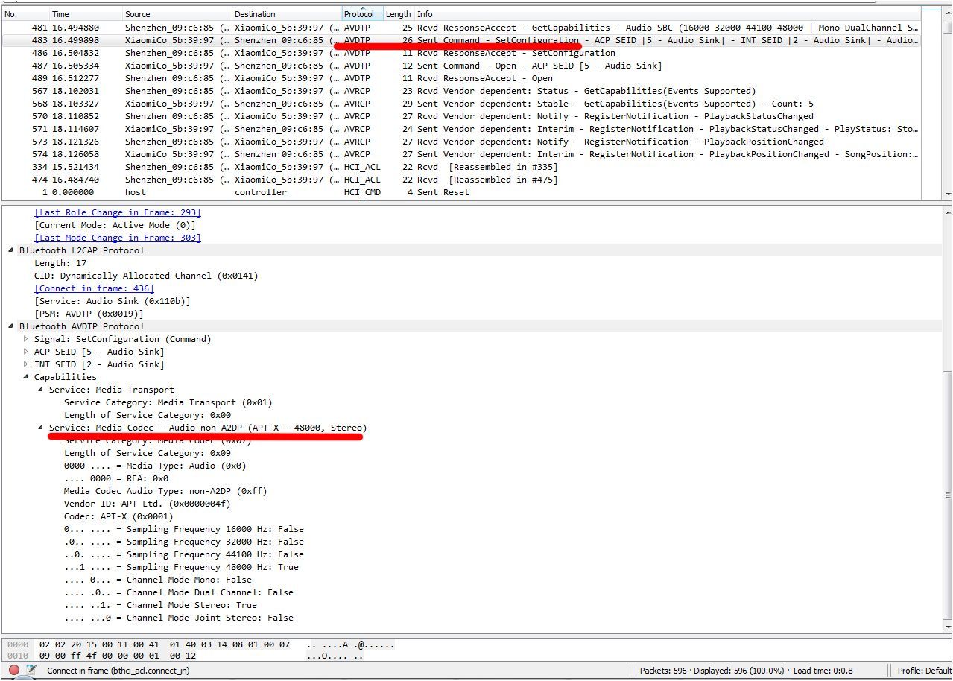
Task: Follow the Last Role Change in Frame: 293 link
Action: point(117,212)
